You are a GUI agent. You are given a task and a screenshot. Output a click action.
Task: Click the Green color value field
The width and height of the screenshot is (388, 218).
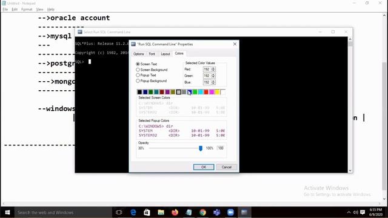pos(207,76)
